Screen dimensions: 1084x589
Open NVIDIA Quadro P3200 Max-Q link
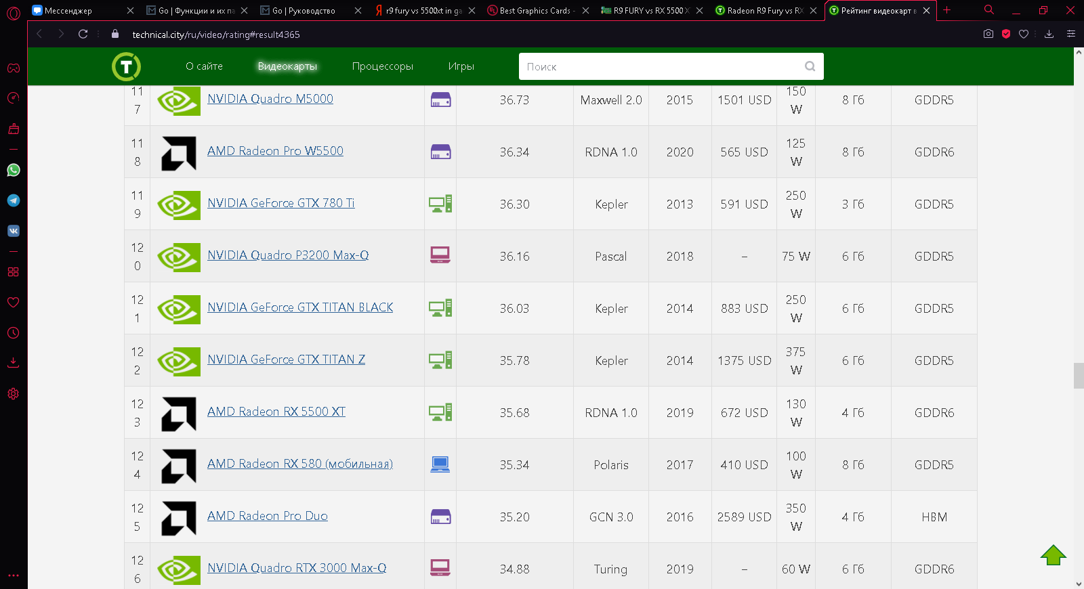(288, 255)
